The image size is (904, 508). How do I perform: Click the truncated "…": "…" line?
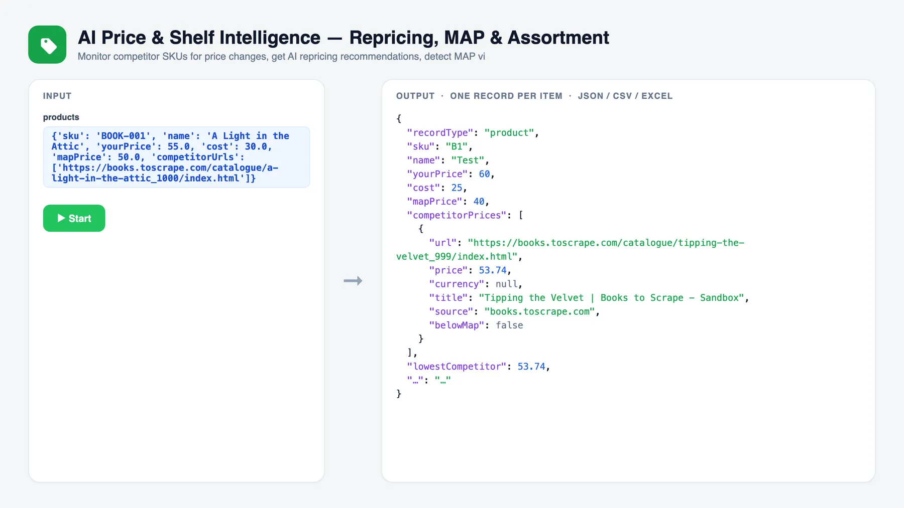click(429, 380)
